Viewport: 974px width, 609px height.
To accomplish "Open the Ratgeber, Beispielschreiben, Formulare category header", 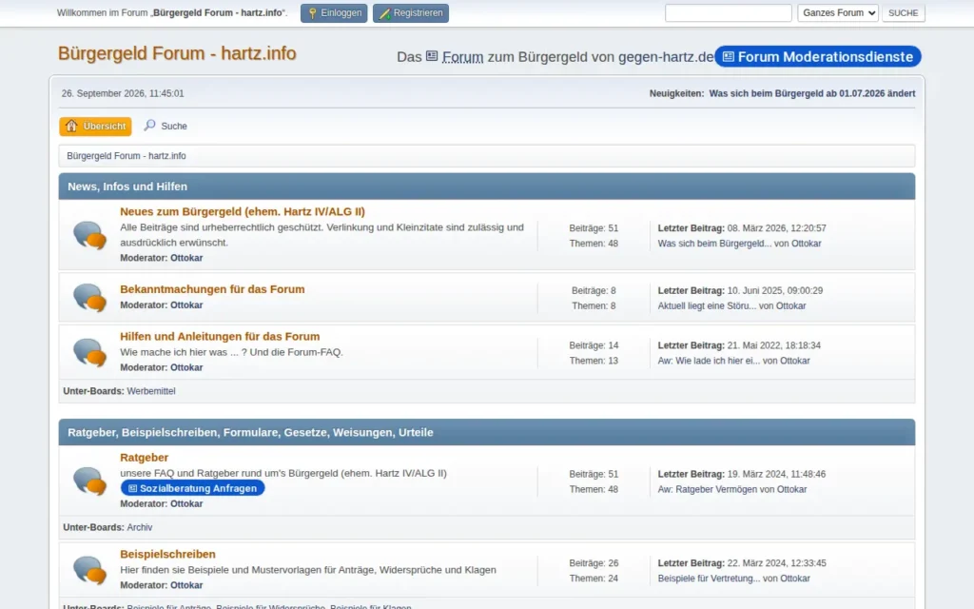I will point(250,433).
